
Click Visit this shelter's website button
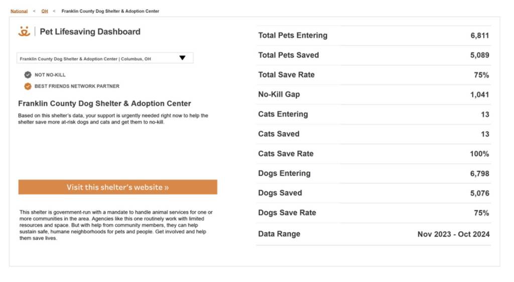click(x=117, y=187)
